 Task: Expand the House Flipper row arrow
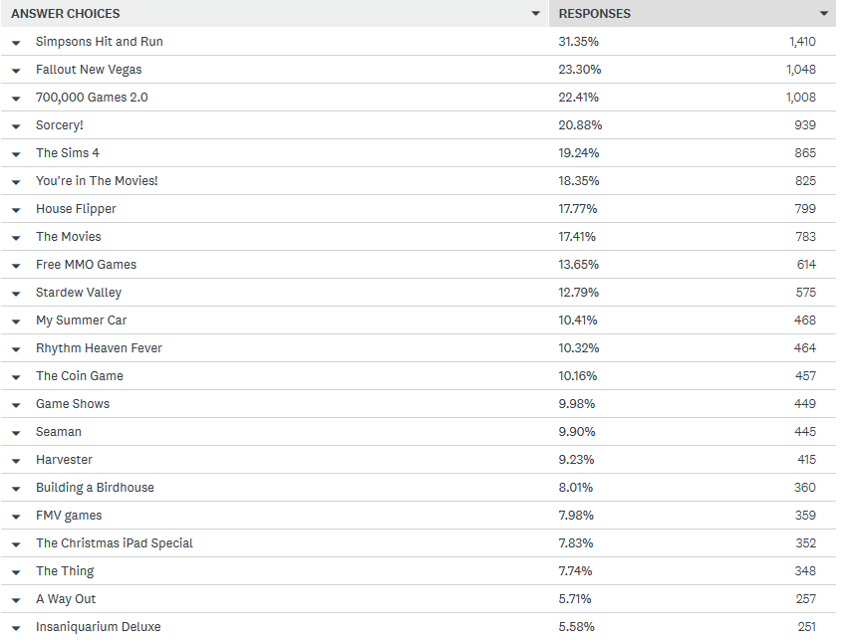16,210
